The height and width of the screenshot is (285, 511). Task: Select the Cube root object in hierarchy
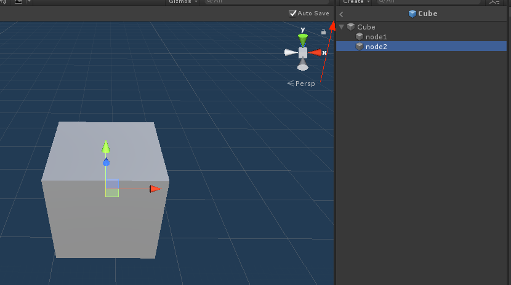[x=366, y=27]
